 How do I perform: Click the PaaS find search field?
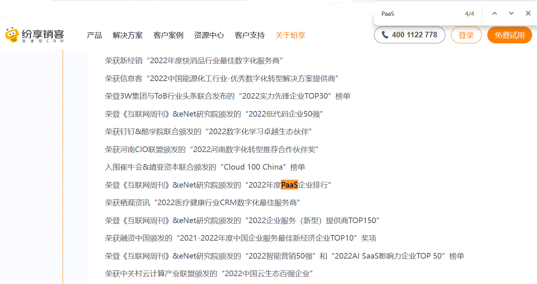[419, 14]
